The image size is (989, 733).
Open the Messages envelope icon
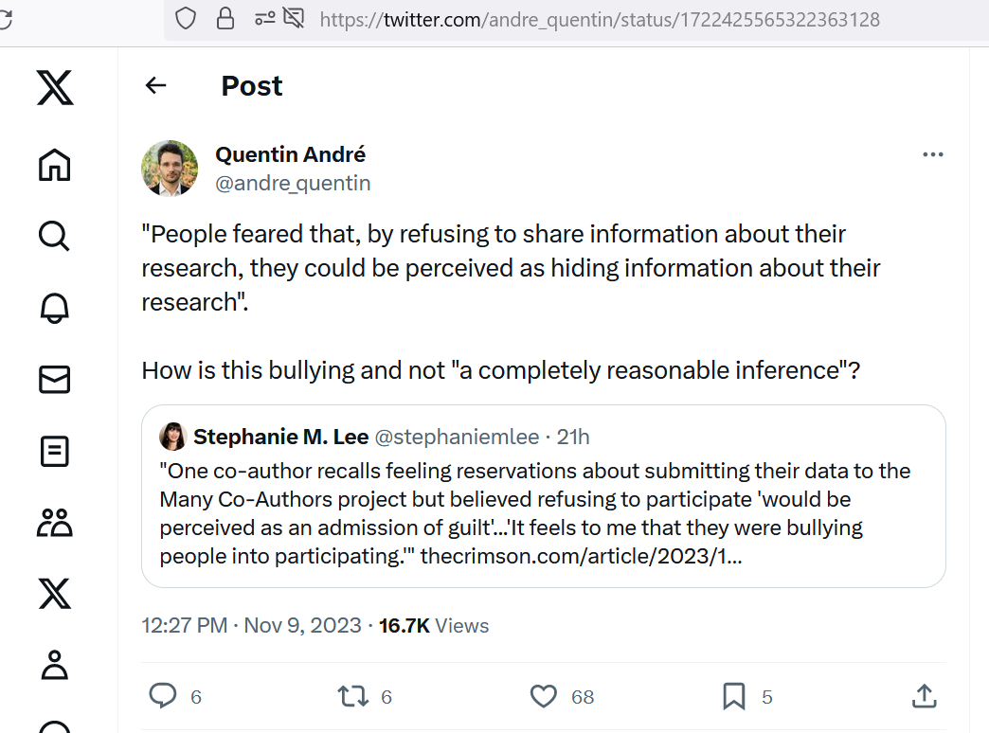[54, 380]
